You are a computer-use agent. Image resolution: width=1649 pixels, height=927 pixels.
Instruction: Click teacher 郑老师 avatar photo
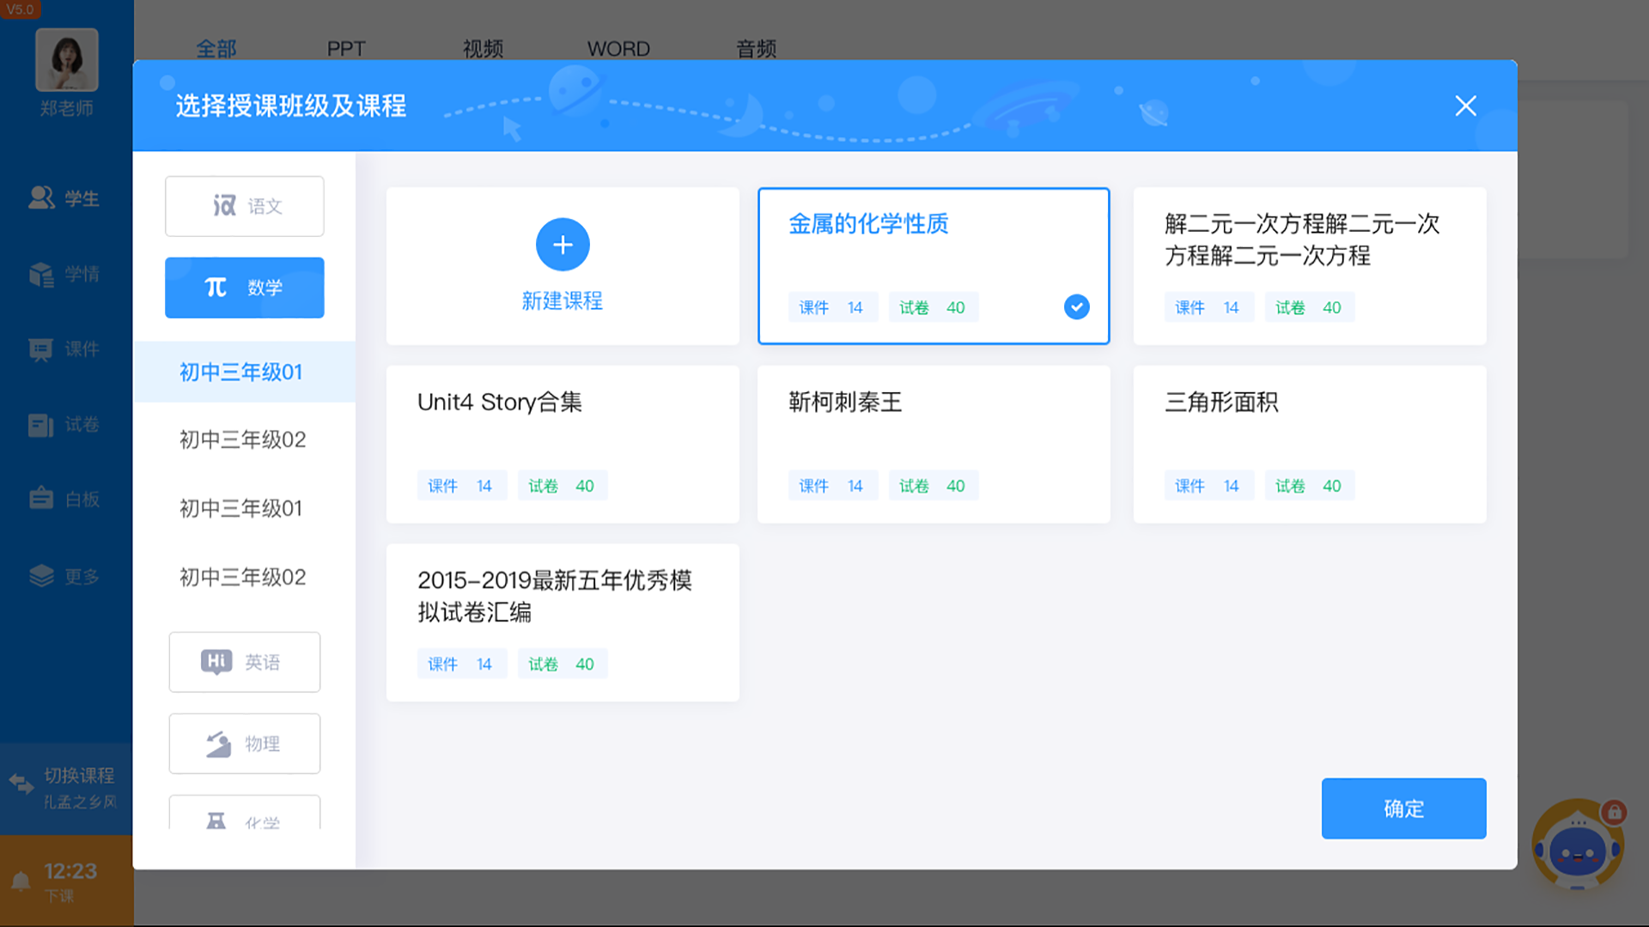tap(67, 60)
